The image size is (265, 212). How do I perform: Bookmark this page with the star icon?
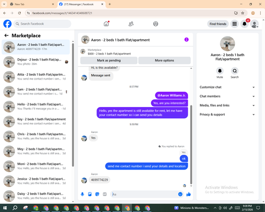pos(243,13)
